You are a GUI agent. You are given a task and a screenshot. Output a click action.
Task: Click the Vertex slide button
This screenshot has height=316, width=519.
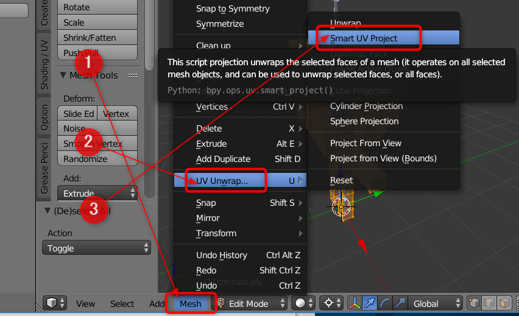(117, 113)
